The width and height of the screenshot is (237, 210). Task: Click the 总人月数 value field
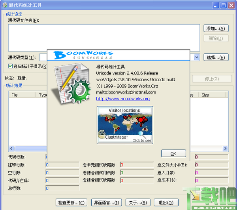pos(212,172)
